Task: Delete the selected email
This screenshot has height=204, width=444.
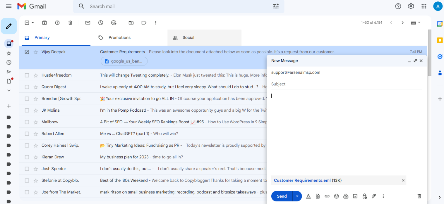Action: click(70, 23)
